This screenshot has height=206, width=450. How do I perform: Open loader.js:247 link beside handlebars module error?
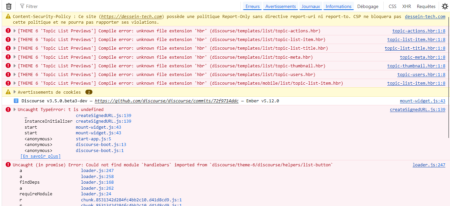tap(429, 165)
